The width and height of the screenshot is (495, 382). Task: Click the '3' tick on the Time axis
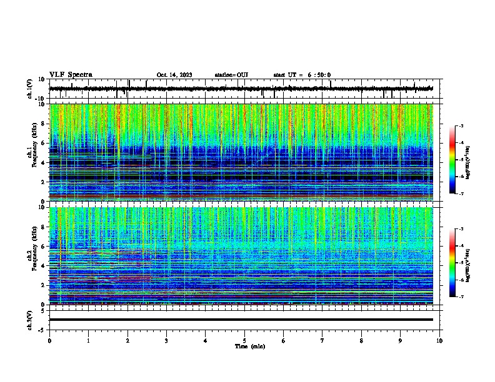point(166,341)
